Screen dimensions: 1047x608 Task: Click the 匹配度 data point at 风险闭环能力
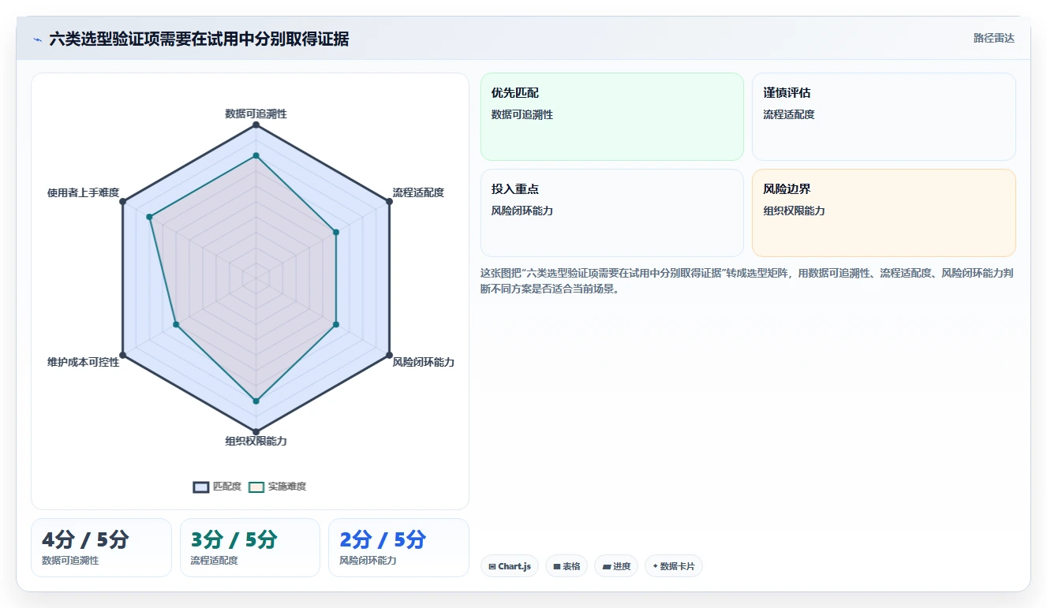(389, 355)
